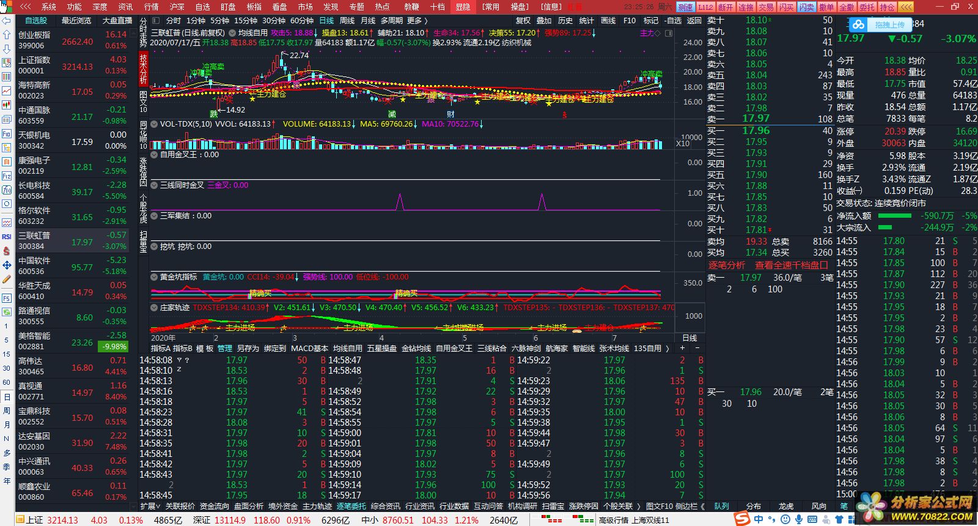Click the '<<<' collapse arrows at top left
The width and height of the screenshot is (978, 526).
point(25,7)
